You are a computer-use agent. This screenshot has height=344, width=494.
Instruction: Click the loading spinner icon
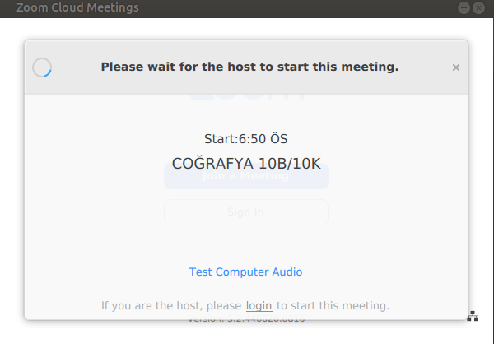42,67
